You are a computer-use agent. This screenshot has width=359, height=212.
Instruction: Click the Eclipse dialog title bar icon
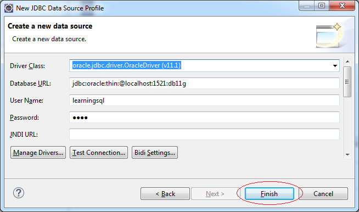(x=9, y=8)
